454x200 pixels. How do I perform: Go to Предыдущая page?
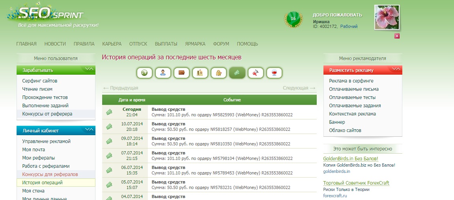click(121, 88)
